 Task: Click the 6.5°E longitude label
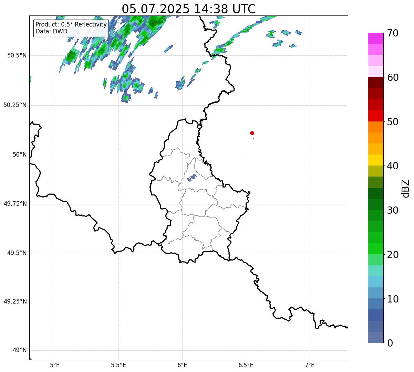coord(246,365)
